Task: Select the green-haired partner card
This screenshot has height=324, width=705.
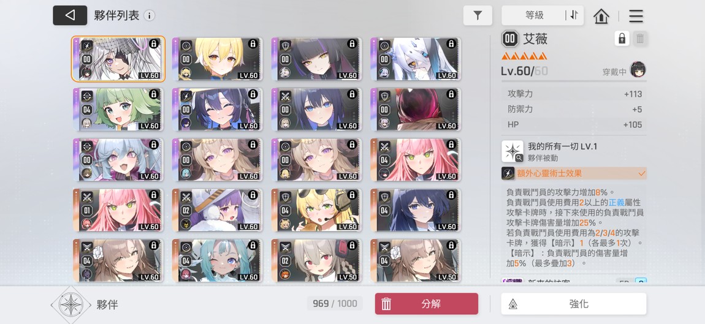Action: tap(118, 109)
